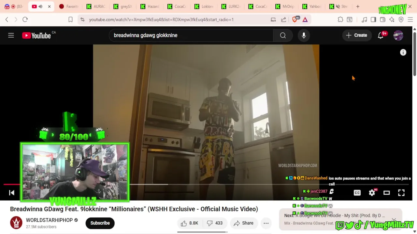Dislike the video with thumbs down
417x234 pixels.
click(x=215, y=223)
